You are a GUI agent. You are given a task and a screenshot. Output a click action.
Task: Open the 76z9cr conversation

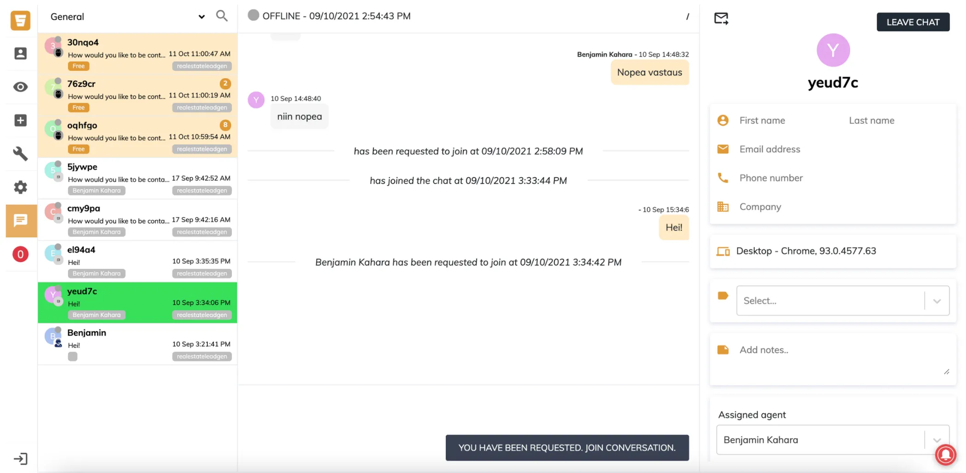[138, 95]
